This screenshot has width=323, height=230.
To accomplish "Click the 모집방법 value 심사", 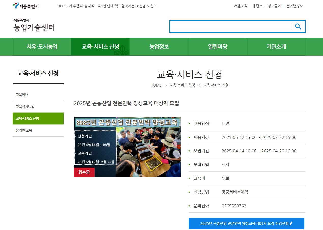I will (225, 165).
